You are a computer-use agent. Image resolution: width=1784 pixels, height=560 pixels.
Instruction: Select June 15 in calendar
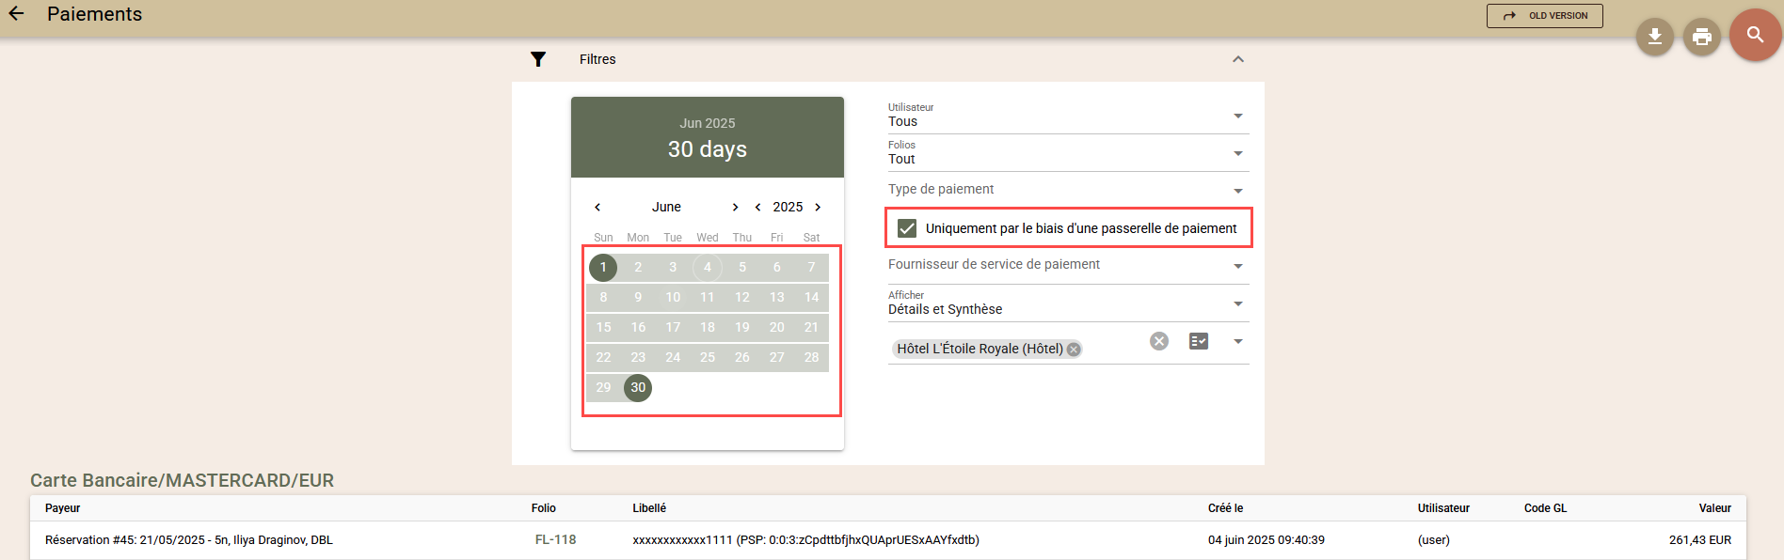click(603, 327)
